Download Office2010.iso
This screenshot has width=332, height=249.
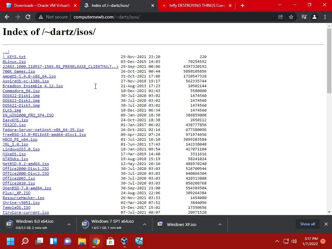click(19, 184)
